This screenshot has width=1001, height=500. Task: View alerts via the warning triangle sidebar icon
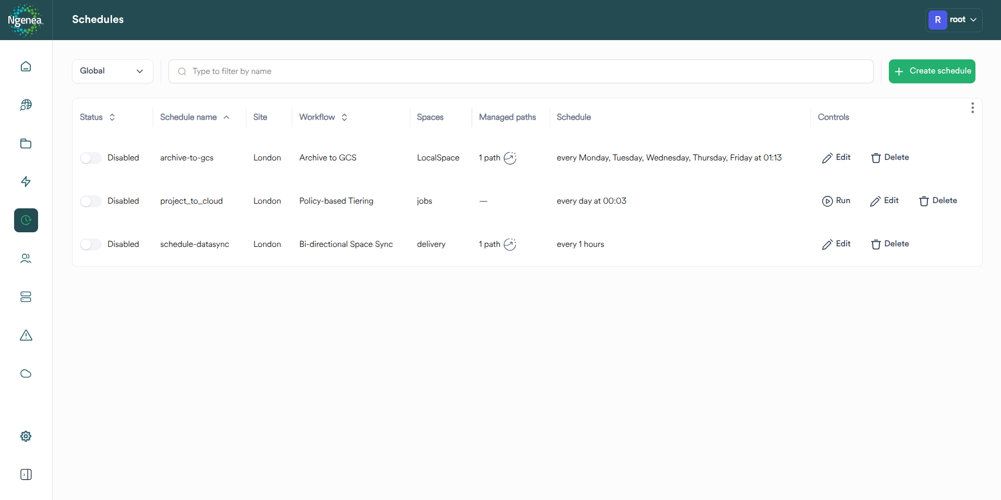[26, 335]
